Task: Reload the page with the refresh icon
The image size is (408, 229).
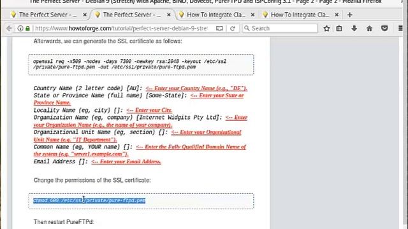Action: [x=233, y=28]
